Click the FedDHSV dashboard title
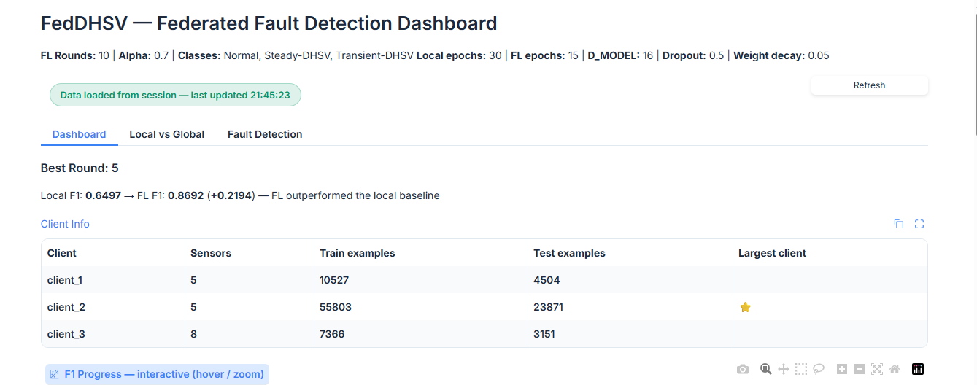The image size is (977, 385). pyautogui.click(x=269, y=23)
